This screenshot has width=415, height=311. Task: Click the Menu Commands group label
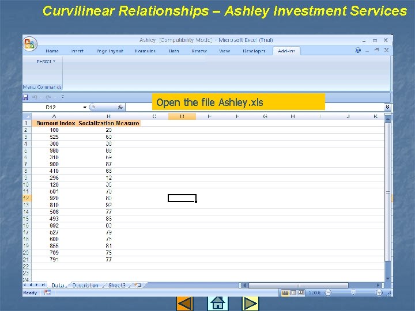[x=42, y=87]
